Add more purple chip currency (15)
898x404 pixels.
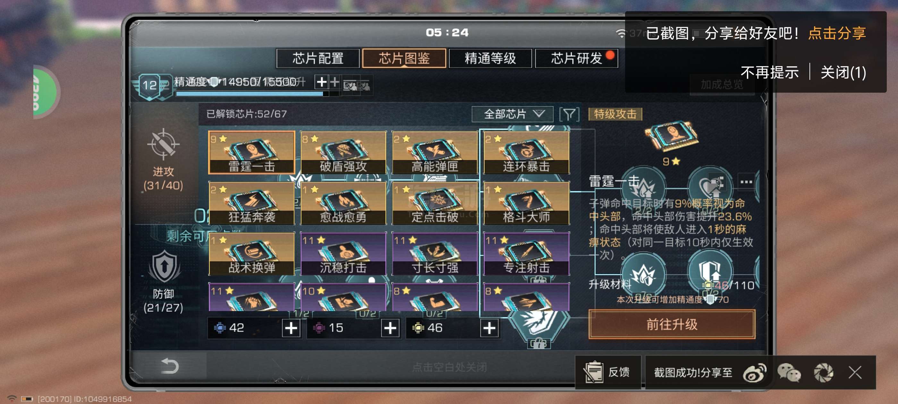tap(390, 328)
